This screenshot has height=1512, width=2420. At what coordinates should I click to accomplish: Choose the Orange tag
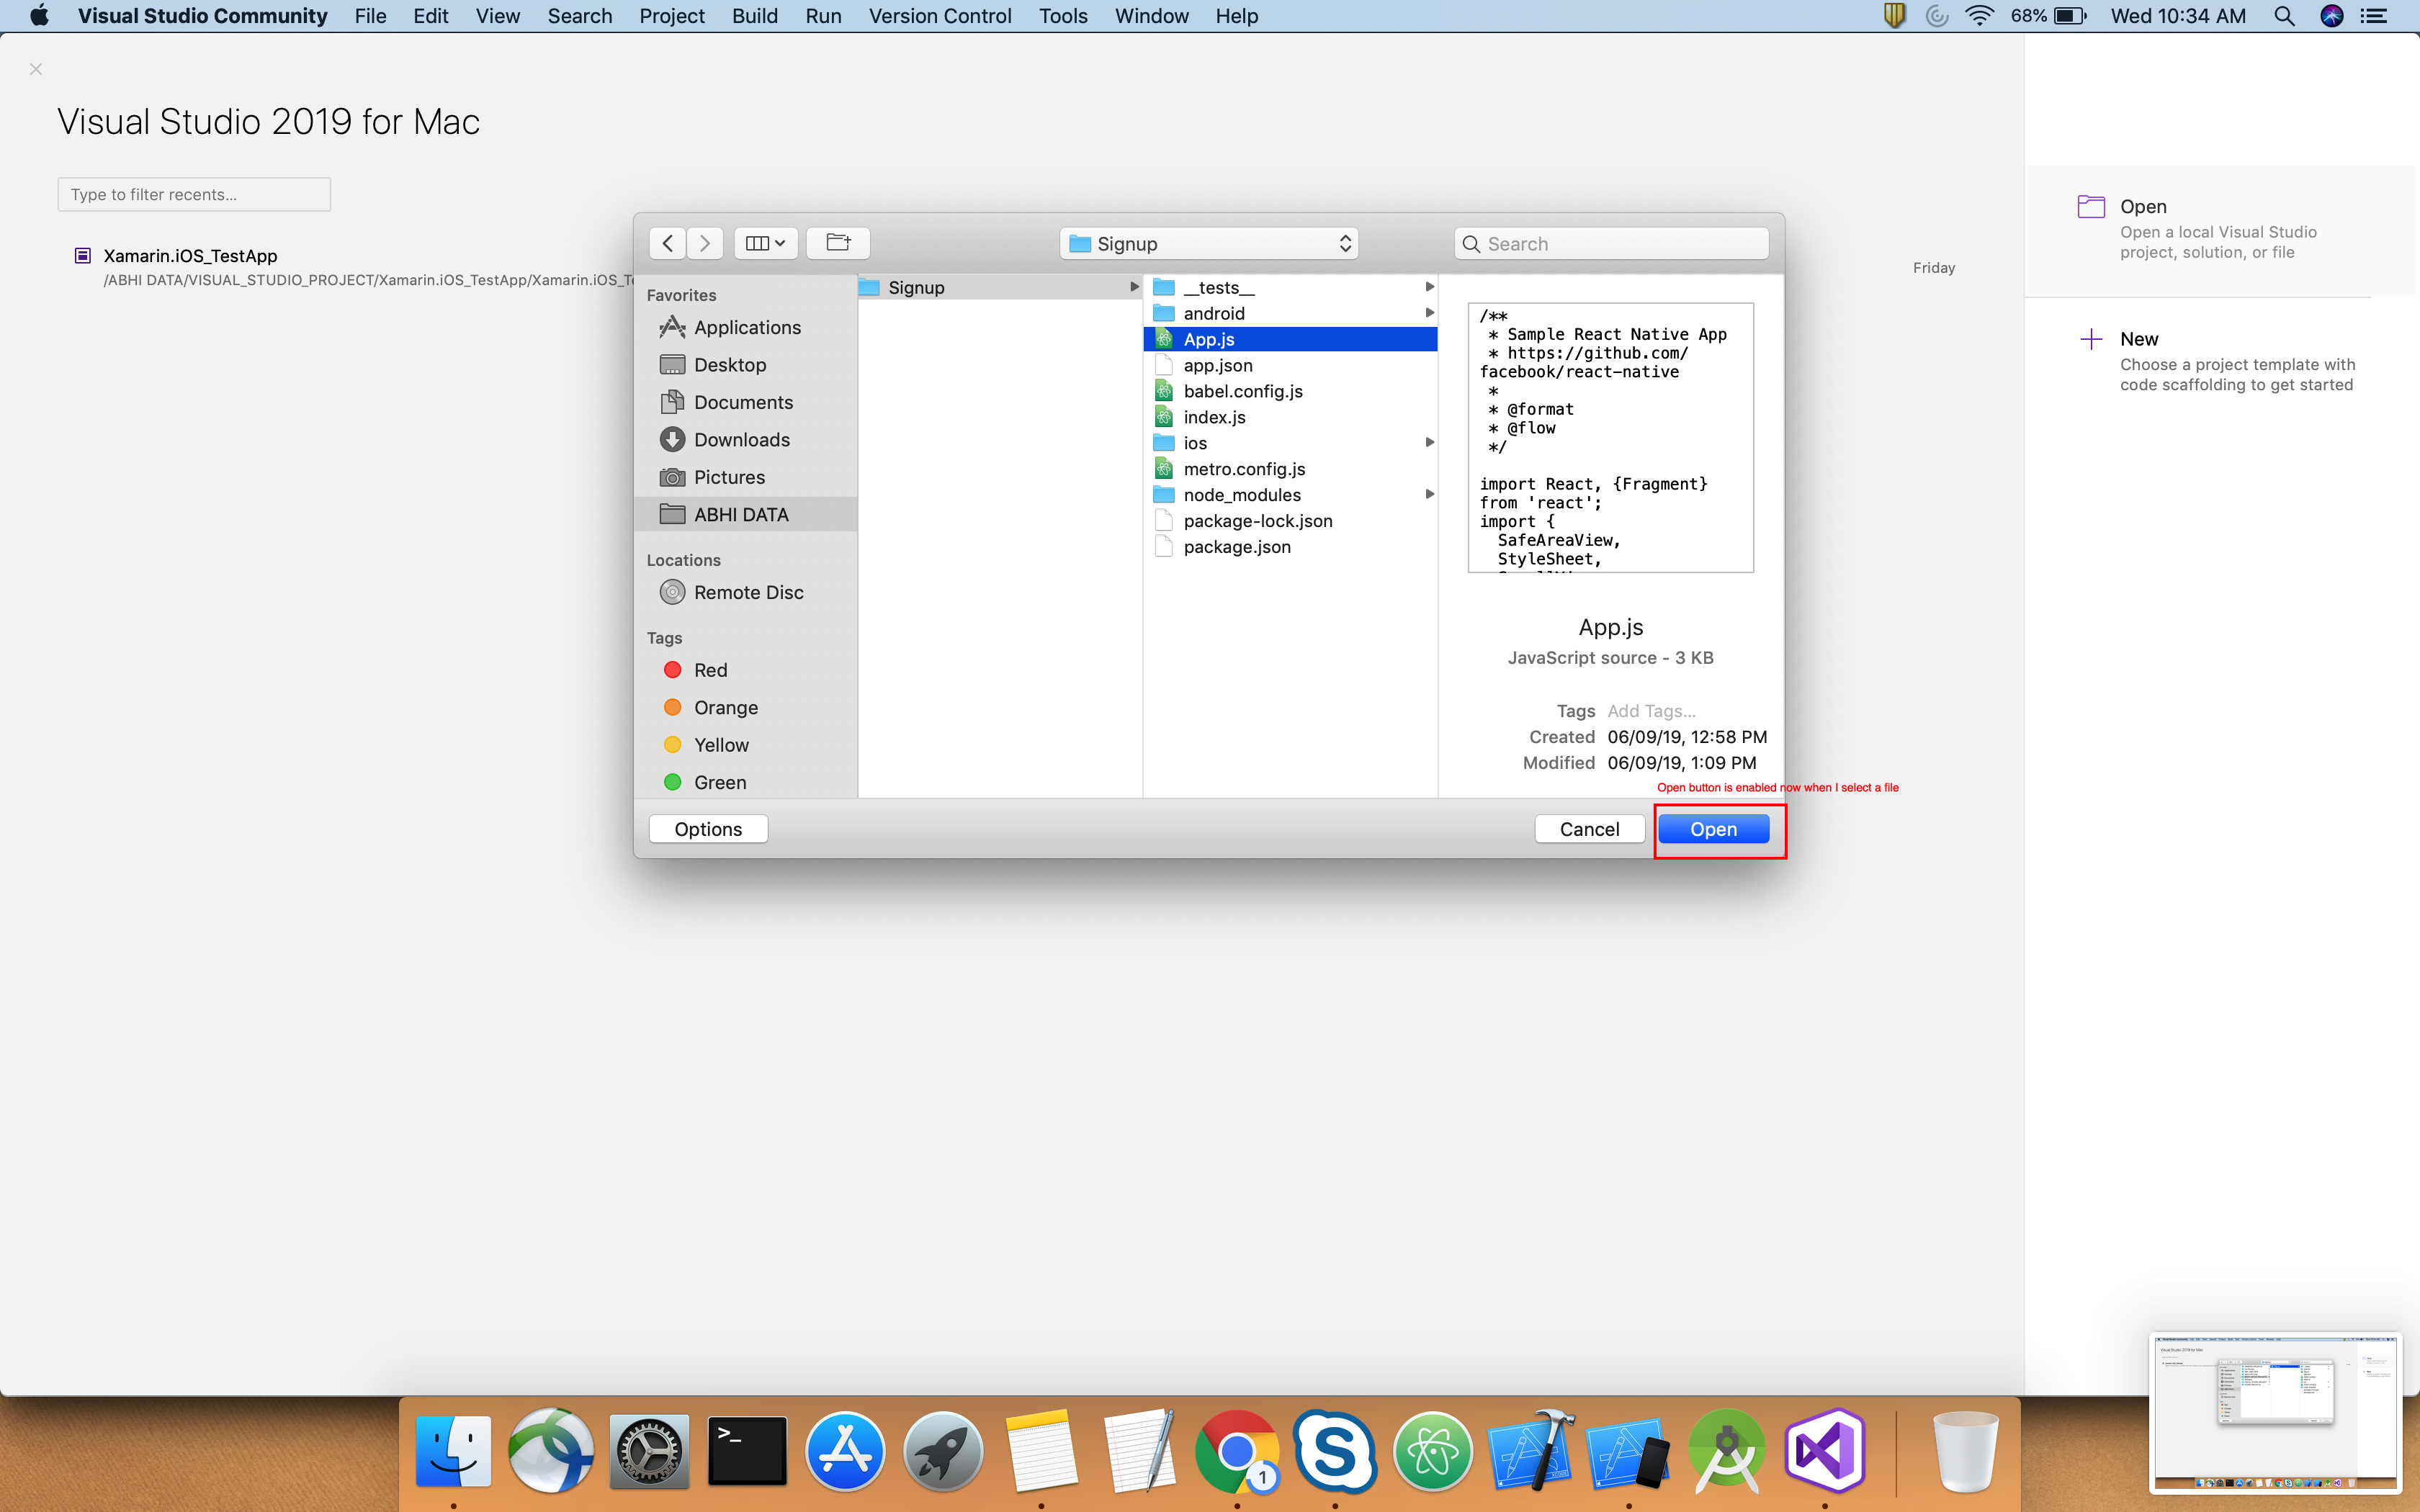click(x=710, y=707)
